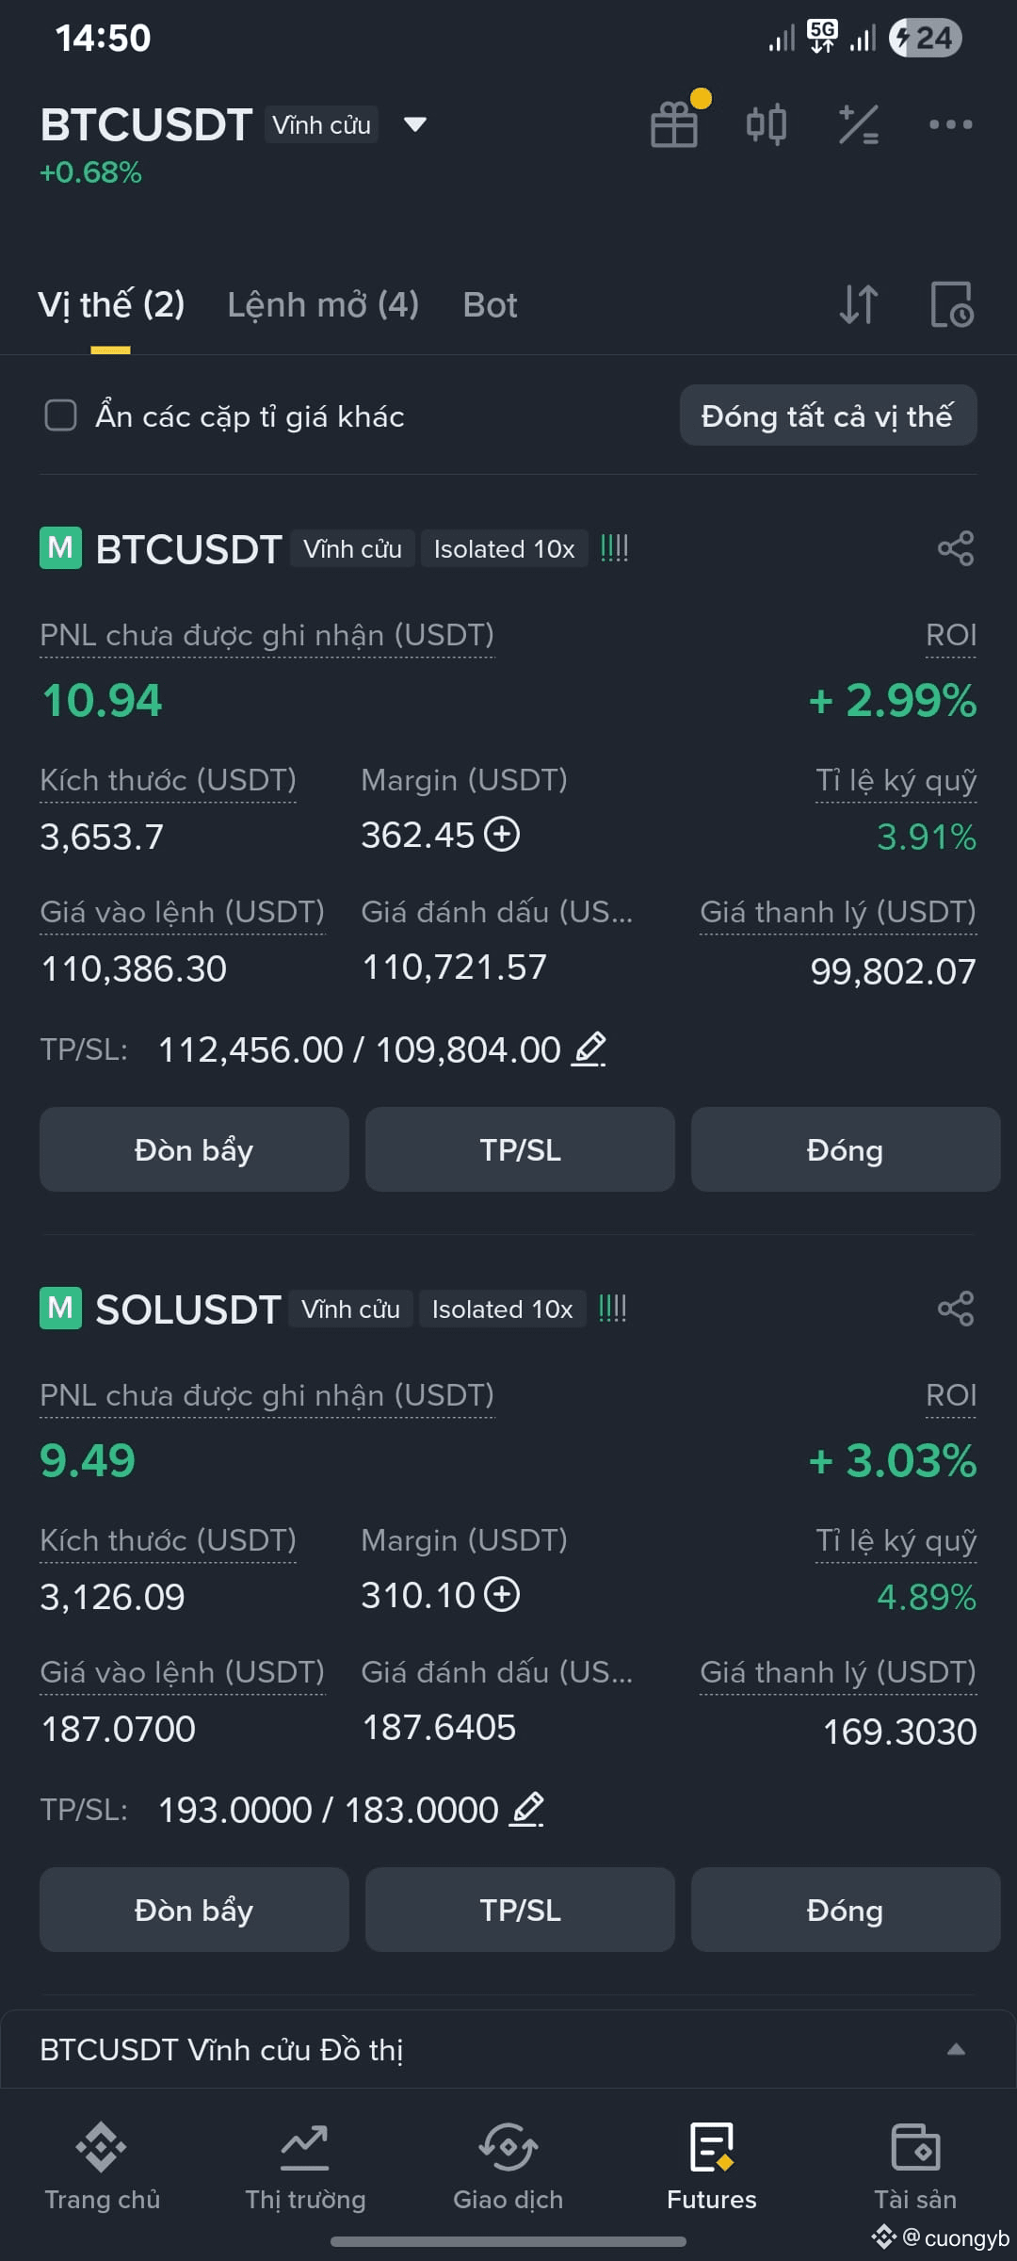The height and width of the screenshot is (2261, 1017).
Task: Open the futures calculator icon
Action: point(858,124)
